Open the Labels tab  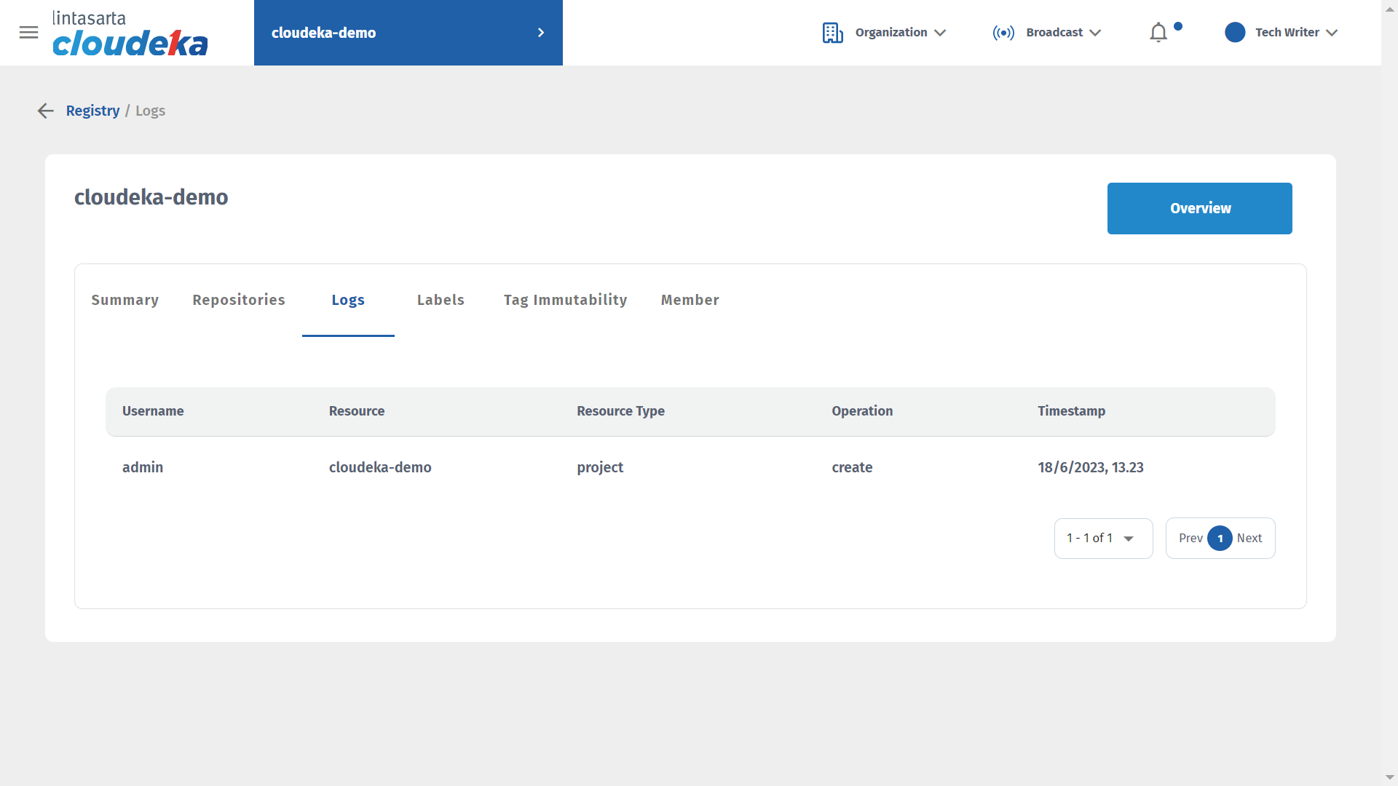(441, 300)
